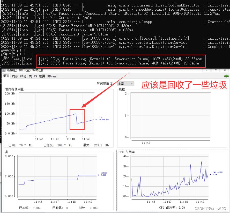Expand the 时间范围 dropdown showing 全部
230x213 pixels.
126,84
